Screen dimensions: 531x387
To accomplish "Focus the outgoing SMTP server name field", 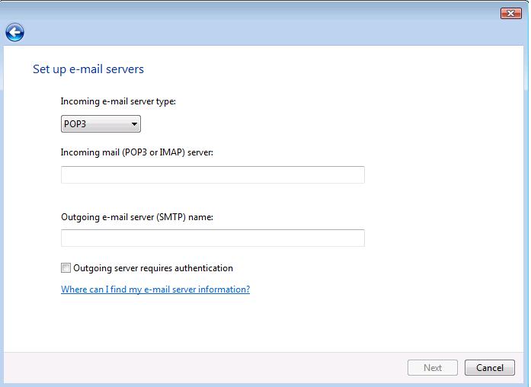I will tap(213, 238).
